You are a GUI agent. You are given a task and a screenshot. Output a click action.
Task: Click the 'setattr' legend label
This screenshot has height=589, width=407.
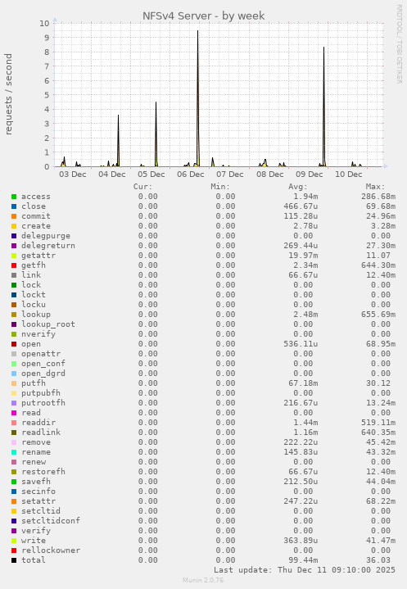[x=38, y=501]
